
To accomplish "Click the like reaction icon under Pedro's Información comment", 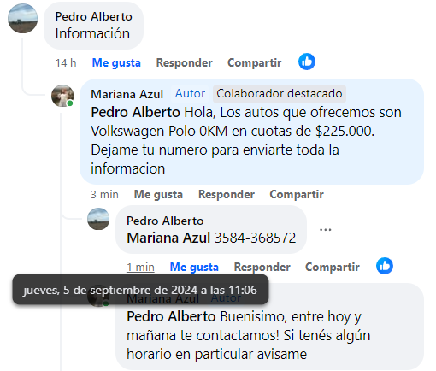I will (x=307, y=62).
